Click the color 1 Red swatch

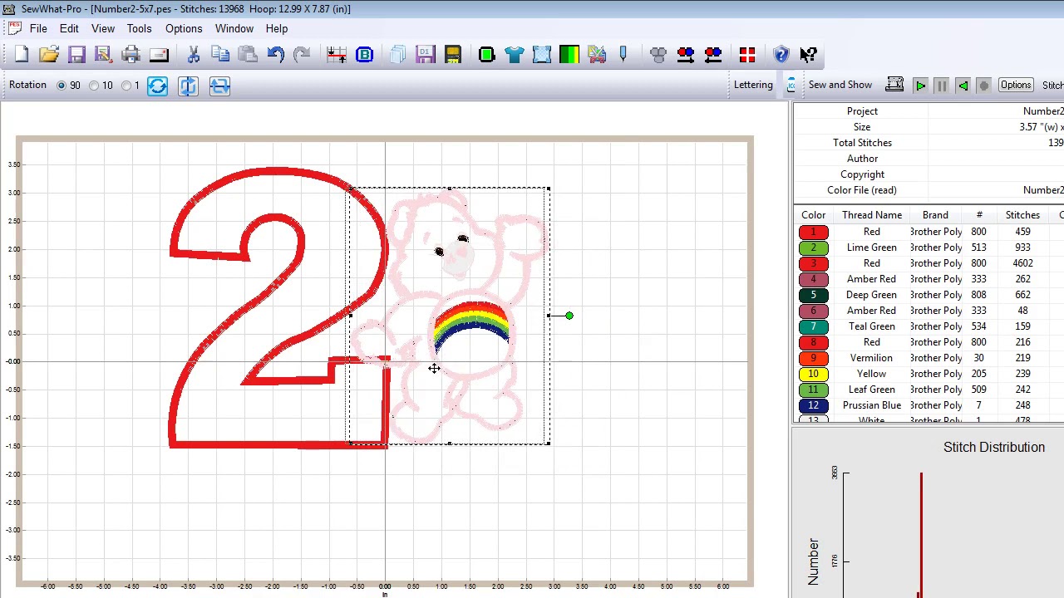click(x=813, y=232)
